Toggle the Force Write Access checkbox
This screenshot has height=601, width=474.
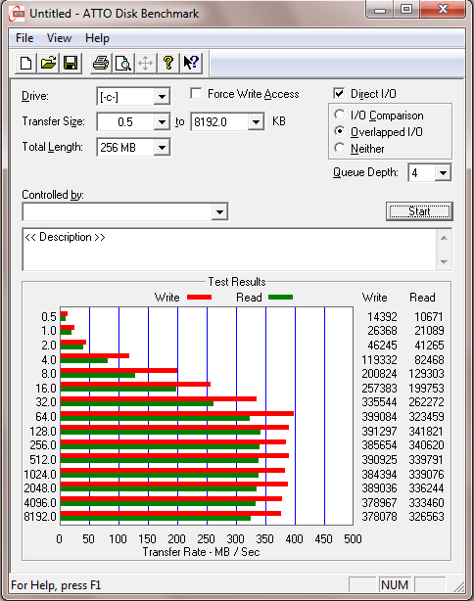[x=196, y=94]
